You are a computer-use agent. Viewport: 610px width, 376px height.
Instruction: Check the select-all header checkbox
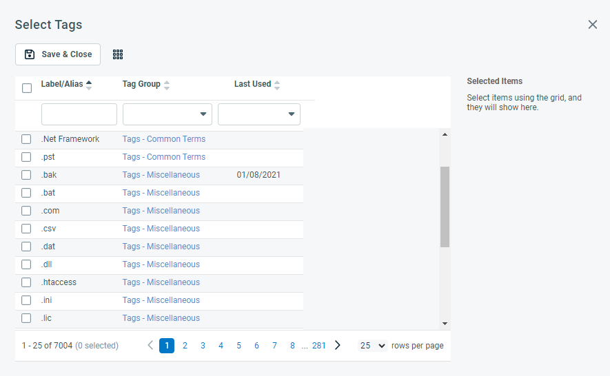pos(27,88)
